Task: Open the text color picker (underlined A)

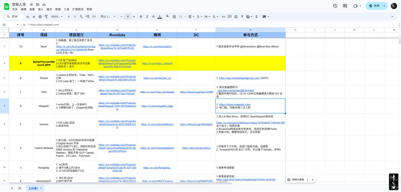Action: 160,16
